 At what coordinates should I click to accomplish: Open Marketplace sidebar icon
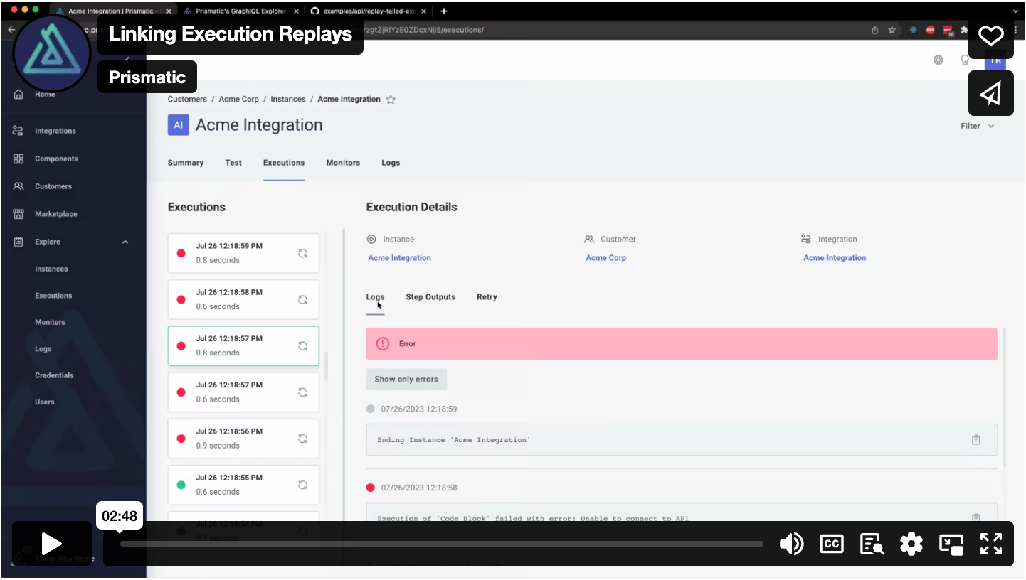[x=18, y=214]
